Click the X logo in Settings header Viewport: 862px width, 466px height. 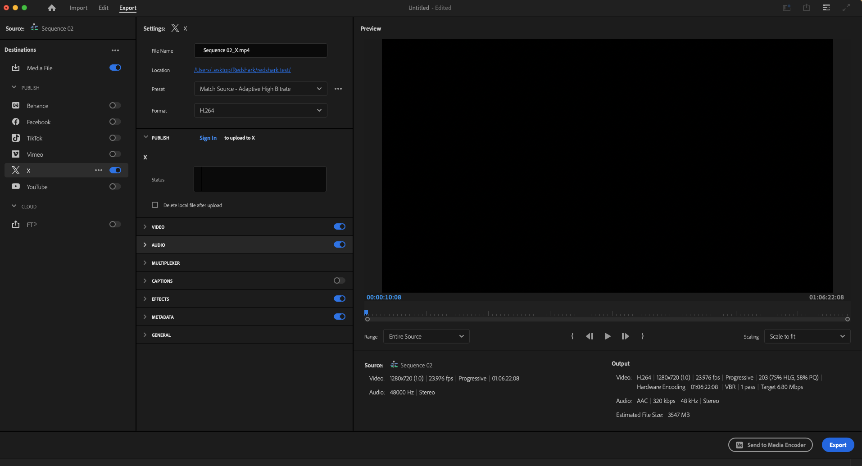pos(175,28)
